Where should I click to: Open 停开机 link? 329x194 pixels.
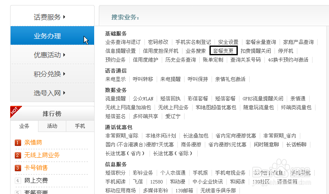tap(285, 51)
